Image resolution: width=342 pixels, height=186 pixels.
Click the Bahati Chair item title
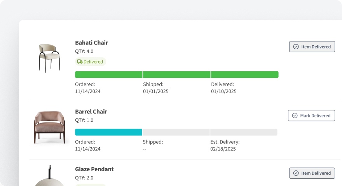91,43
